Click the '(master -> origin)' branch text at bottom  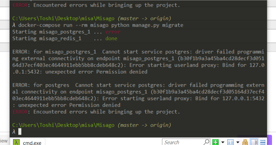[144, 125]
